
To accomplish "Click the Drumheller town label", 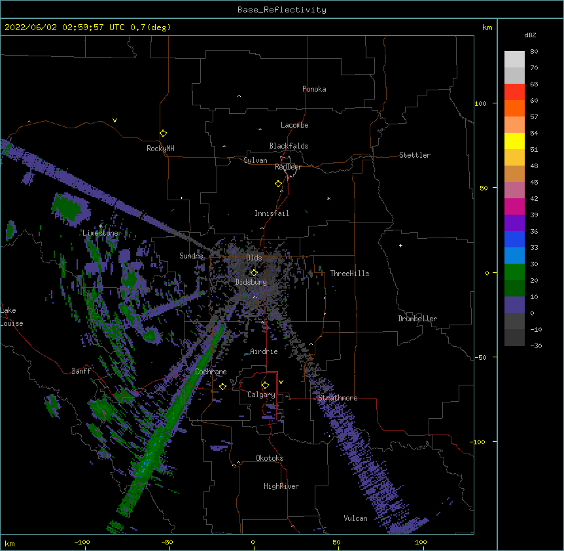I will 417,319.
